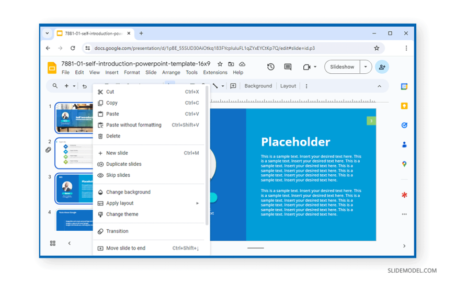This screenshot has width=455, height=282.
Task: Click the search menus magnifier icon
Action: click(x=55, y=86)
